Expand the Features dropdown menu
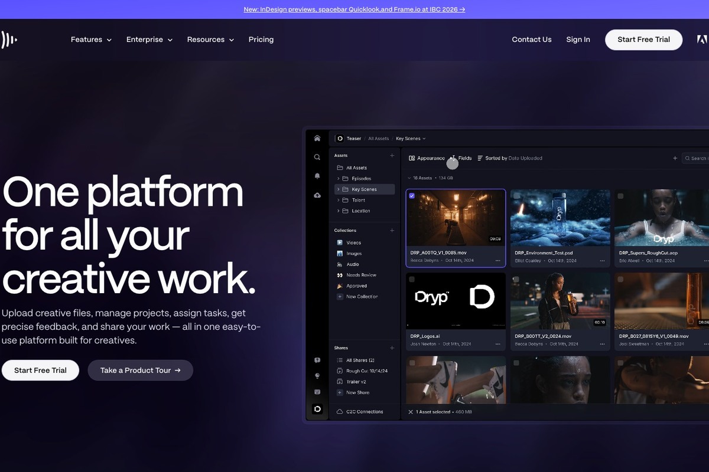Image resolution: width=709 pixels, height=472 pixels. coord(91,40)
